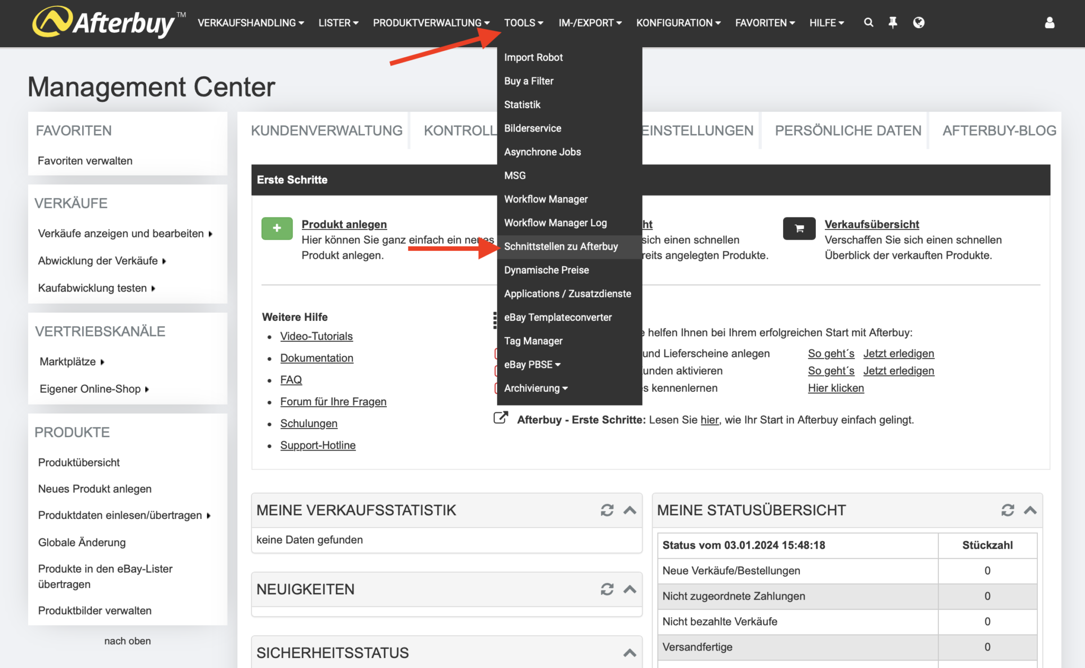This screenshot has height=668, width=1085.
Task: Collapse Sicherheitsstatus panel
Action: pos(630,653)
